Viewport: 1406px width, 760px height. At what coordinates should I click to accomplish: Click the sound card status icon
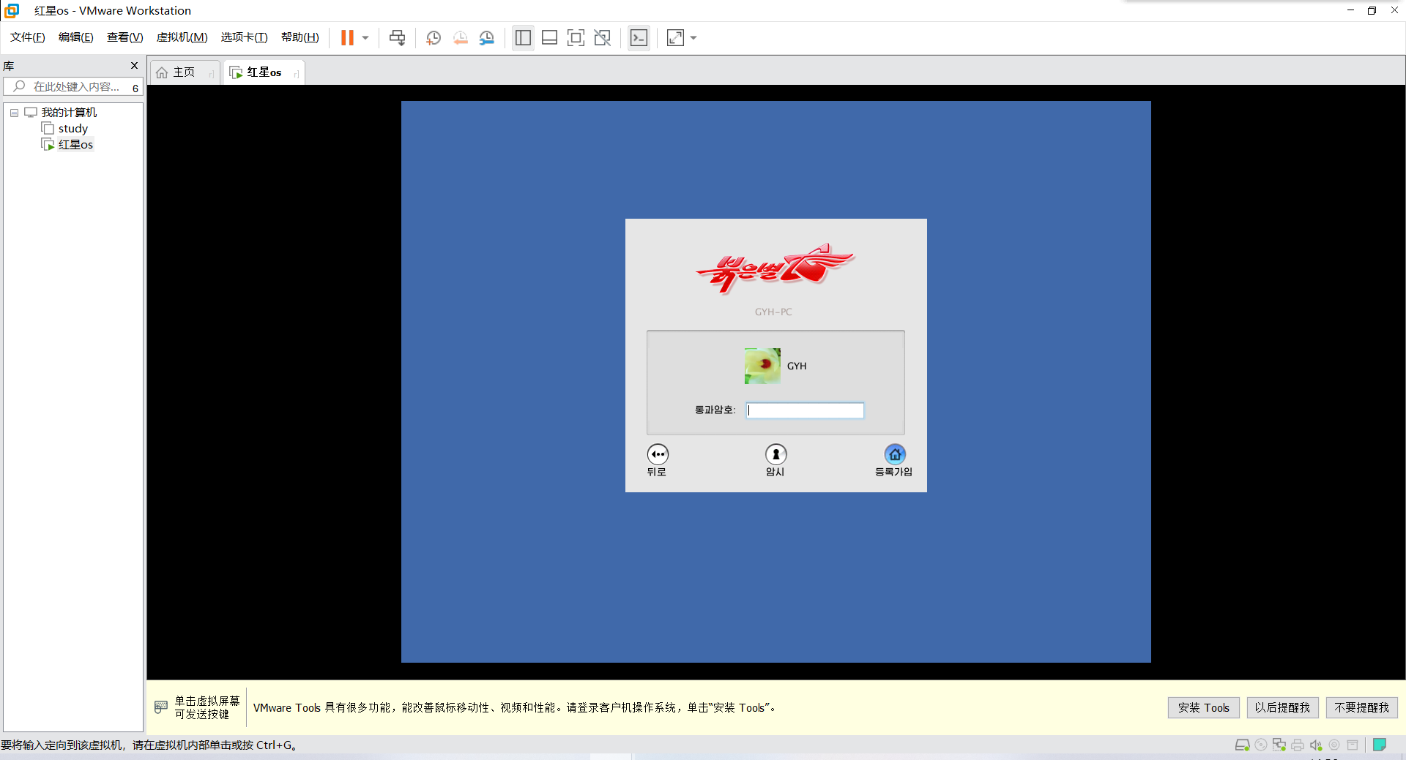pos(1316,745)
